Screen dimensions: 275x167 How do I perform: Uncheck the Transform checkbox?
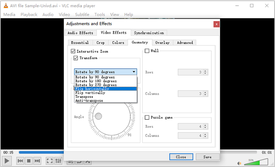[75, 58]
